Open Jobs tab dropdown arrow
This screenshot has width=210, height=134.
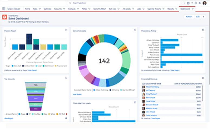pos(143,9)
